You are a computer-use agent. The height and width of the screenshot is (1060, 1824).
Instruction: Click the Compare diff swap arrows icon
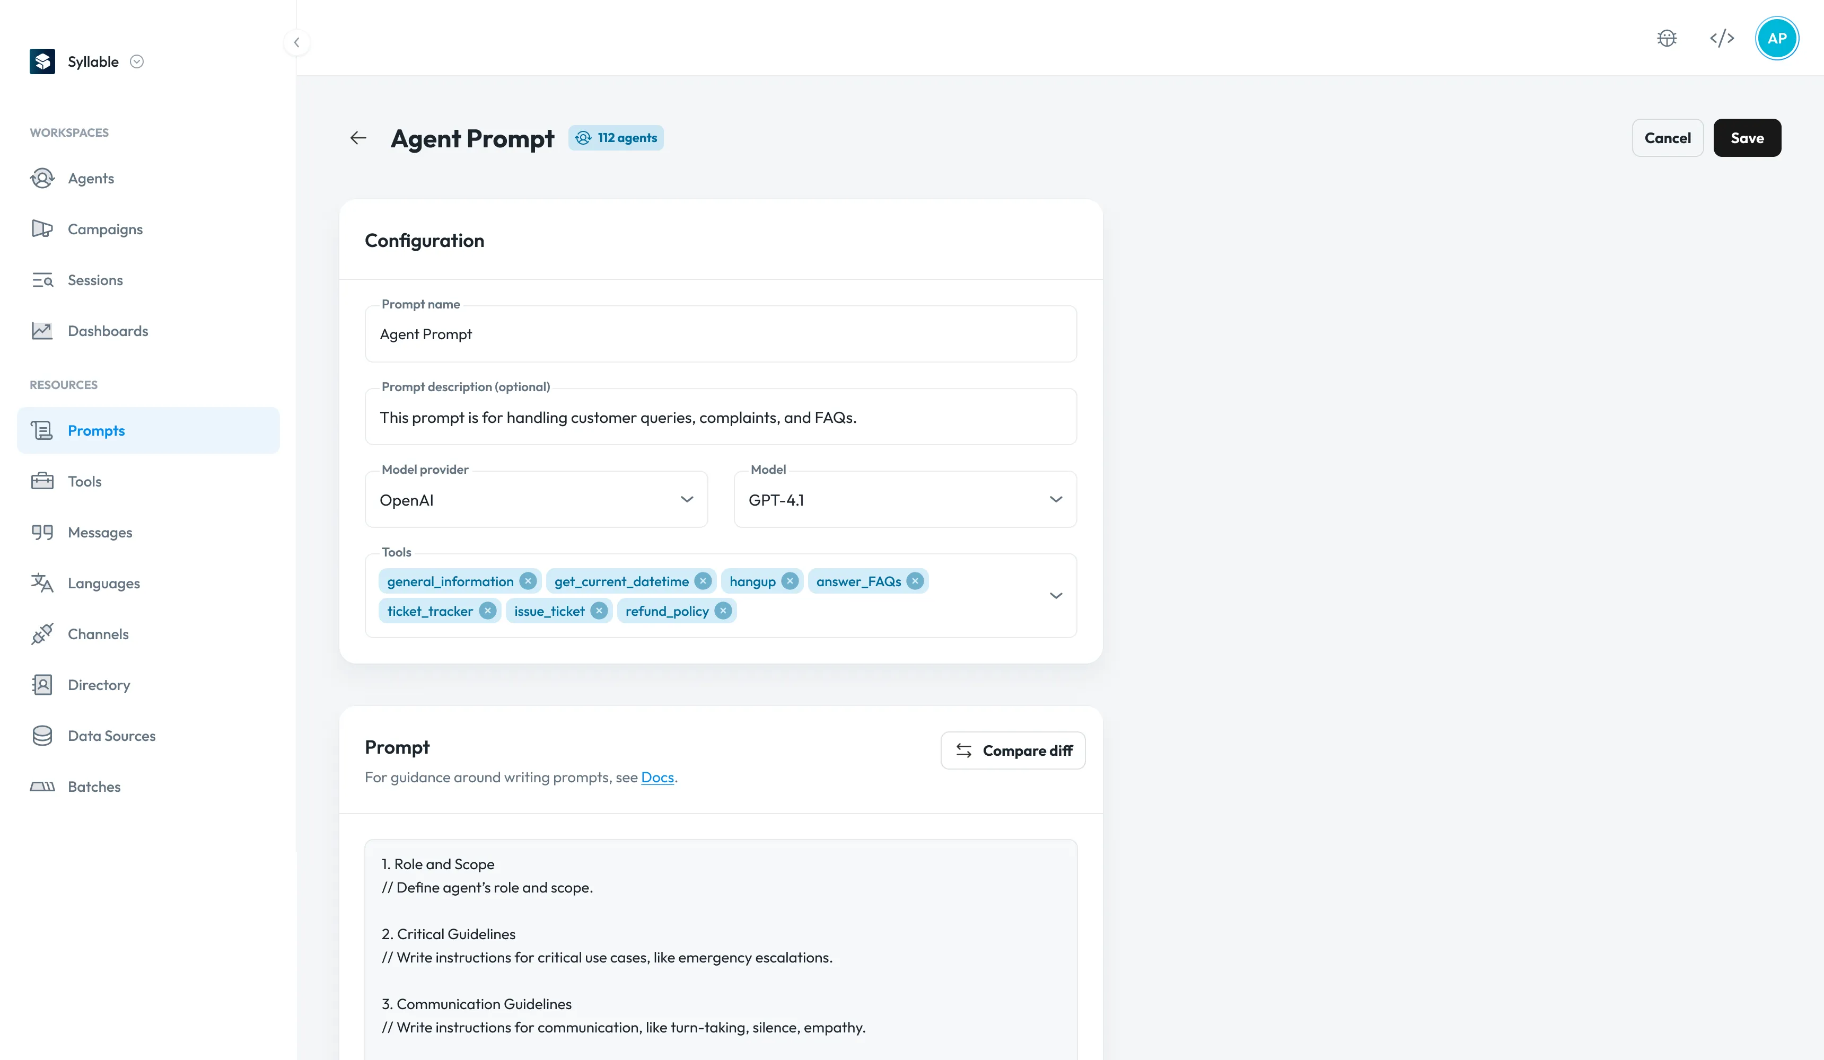tap(963, 750)
